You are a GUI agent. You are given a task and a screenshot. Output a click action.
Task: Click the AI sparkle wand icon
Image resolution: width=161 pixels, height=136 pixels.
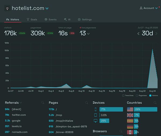coord(65,19)
